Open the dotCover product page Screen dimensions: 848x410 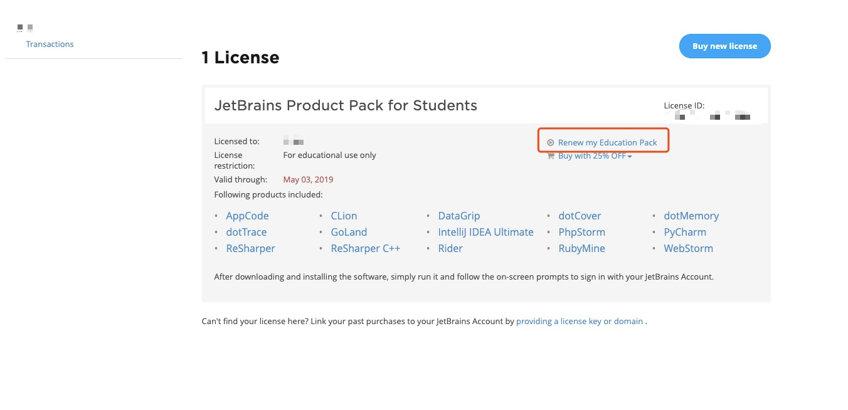[x=579, y=216]
